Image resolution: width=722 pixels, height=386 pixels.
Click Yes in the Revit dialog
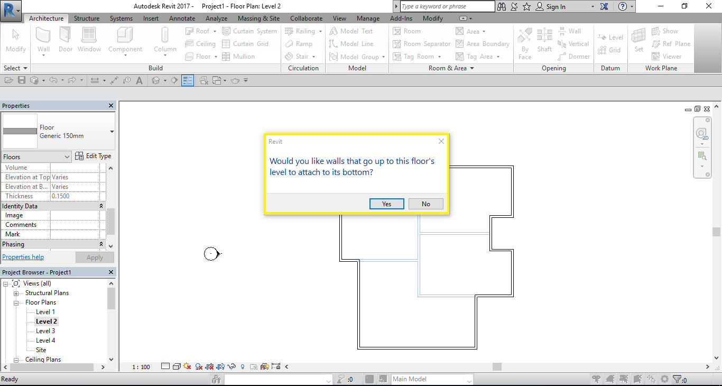(387, 204)
